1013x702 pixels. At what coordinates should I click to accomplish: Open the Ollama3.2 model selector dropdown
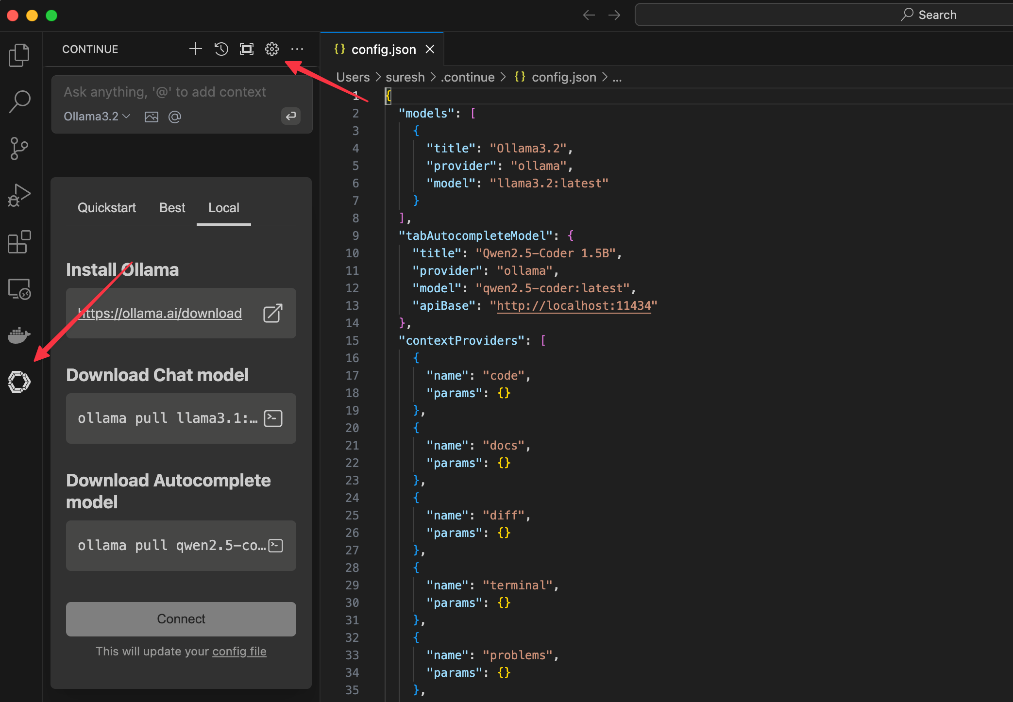pyautogui.click(x=96, y=117)
